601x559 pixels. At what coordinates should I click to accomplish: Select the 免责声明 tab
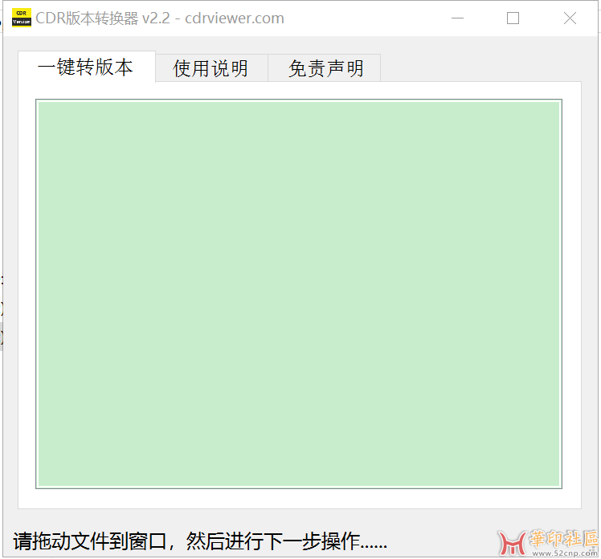pyautogui.click(x=325, y=69)
